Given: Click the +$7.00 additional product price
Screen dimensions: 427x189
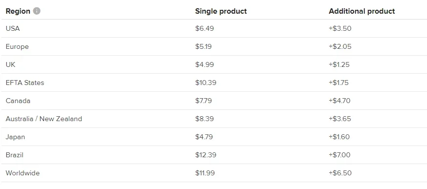Looking at the screenshot, I should pyautogui.click(x=339, y=155).
